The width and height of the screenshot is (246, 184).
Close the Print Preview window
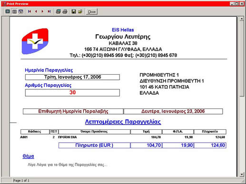[x=242, y=4]
